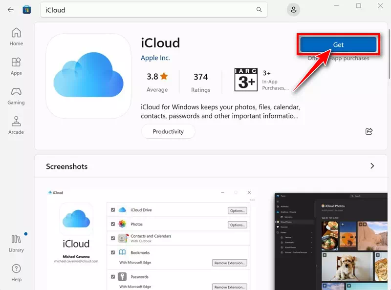Click the IARC 3+ rating badge
The image size is (391, 290).
pos(246,80)
